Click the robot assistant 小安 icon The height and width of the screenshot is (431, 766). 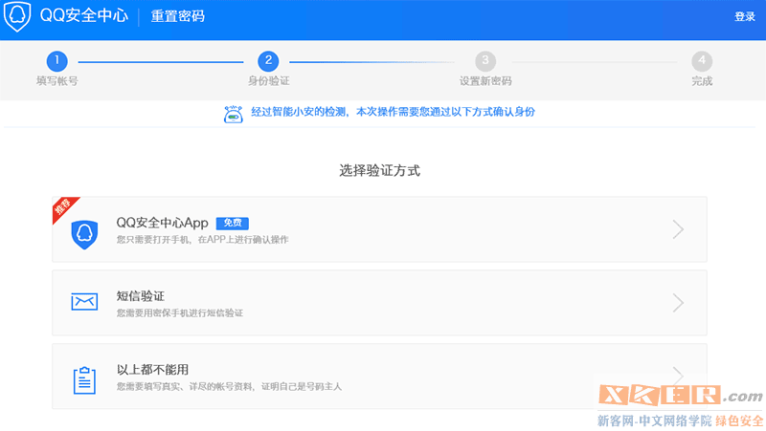[233, 114]
